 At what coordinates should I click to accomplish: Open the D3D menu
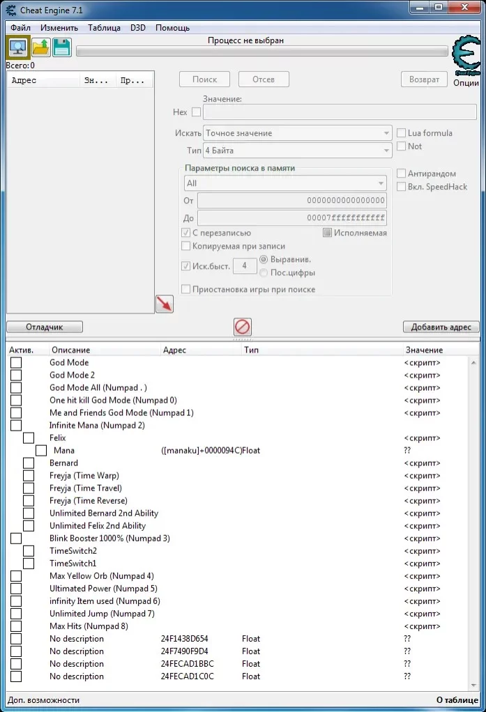(138, 28)
